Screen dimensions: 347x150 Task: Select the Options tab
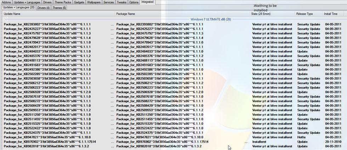pyautogui.click(x=134, y=2)
